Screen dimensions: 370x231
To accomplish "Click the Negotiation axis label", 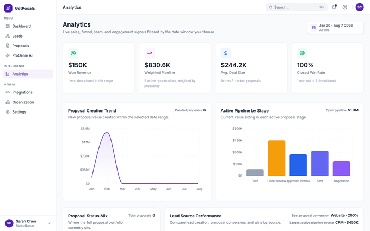I will (342, 181).
